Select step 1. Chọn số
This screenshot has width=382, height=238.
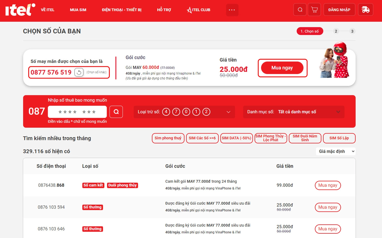click(310, 31)
